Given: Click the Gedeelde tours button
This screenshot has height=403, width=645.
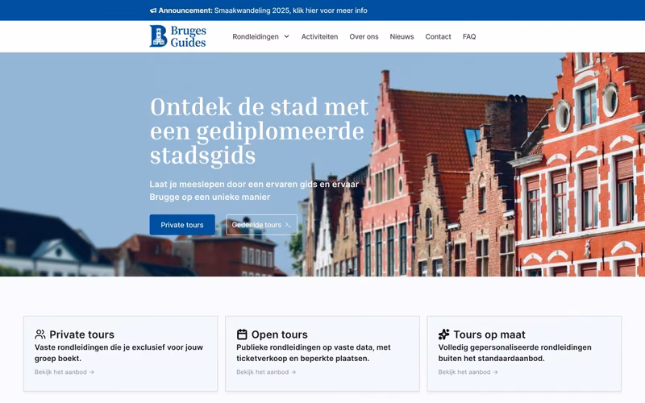Looking at the screenshot, I should point(261,225).
